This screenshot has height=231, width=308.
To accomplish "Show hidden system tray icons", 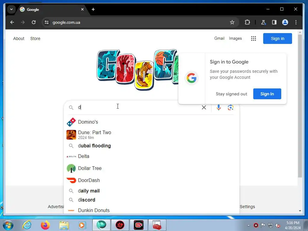I will 248,225.
